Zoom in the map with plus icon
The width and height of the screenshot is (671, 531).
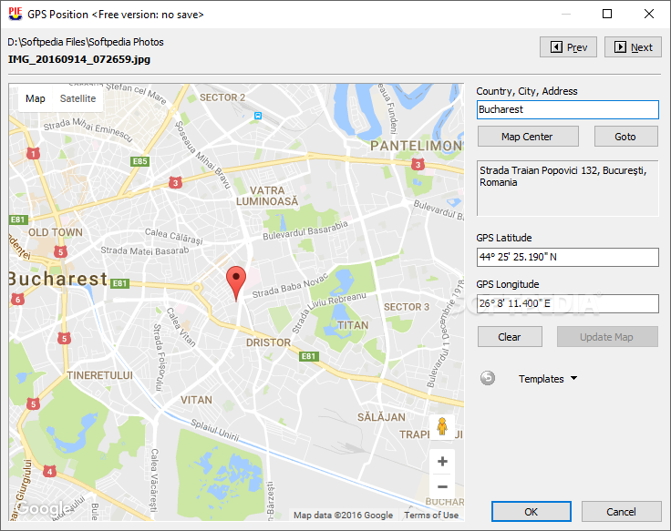click(x=442, y=461)
